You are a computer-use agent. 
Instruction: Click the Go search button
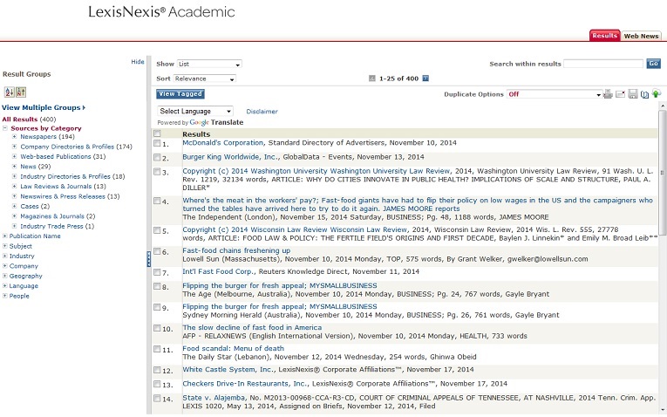pos(653,64)
